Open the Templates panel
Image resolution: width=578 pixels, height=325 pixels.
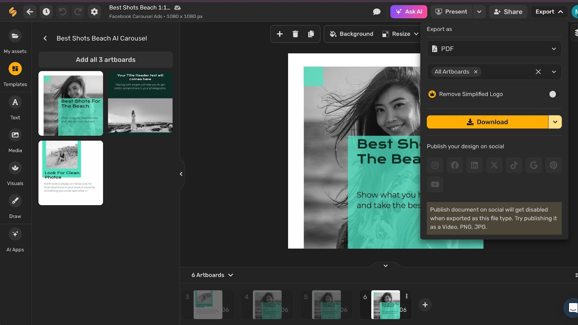15,74
